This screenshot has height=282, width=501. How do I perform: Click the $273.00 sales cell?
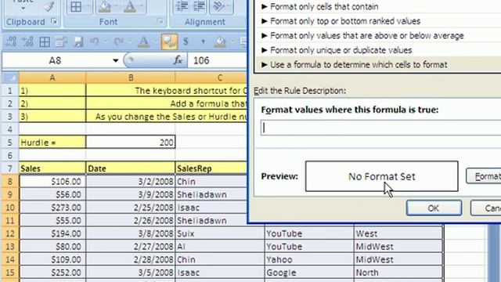pos(52,208)
